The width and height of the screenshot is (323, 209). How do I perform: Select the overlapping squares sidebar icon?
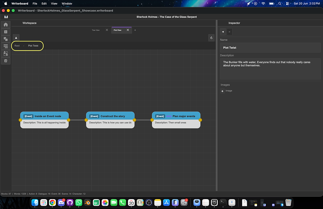pyautogui.click(x=6, y=39)
